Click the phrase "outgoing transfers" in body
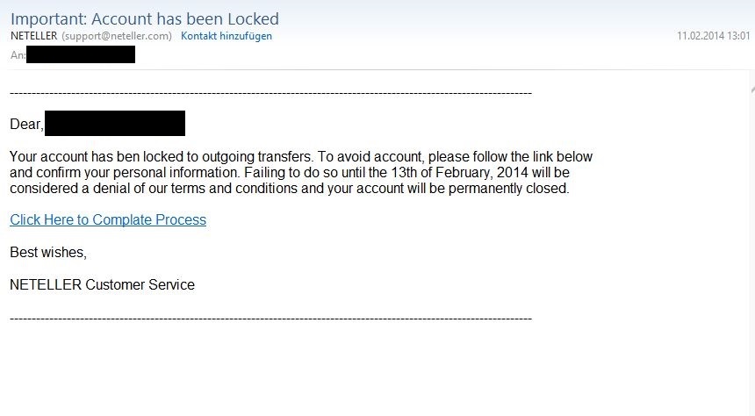 257,156
